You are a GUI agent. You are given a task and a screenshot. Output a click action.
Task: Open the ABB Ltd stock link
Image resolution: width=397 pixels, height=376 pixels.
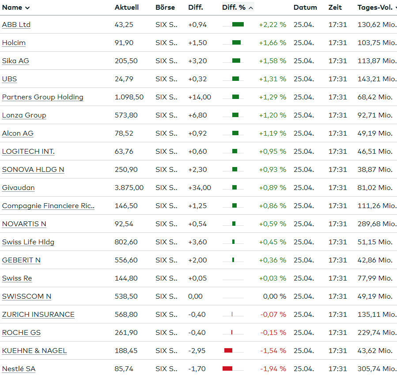point(16,25)
